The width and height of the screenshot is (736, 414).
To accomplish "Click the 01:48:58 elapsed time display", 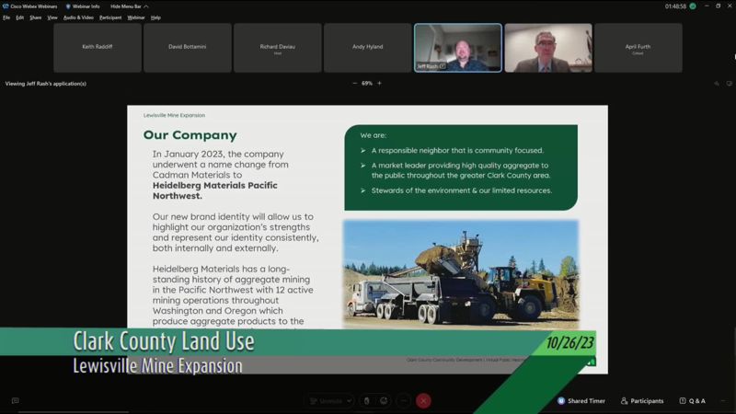I will [x=675, y=6].
